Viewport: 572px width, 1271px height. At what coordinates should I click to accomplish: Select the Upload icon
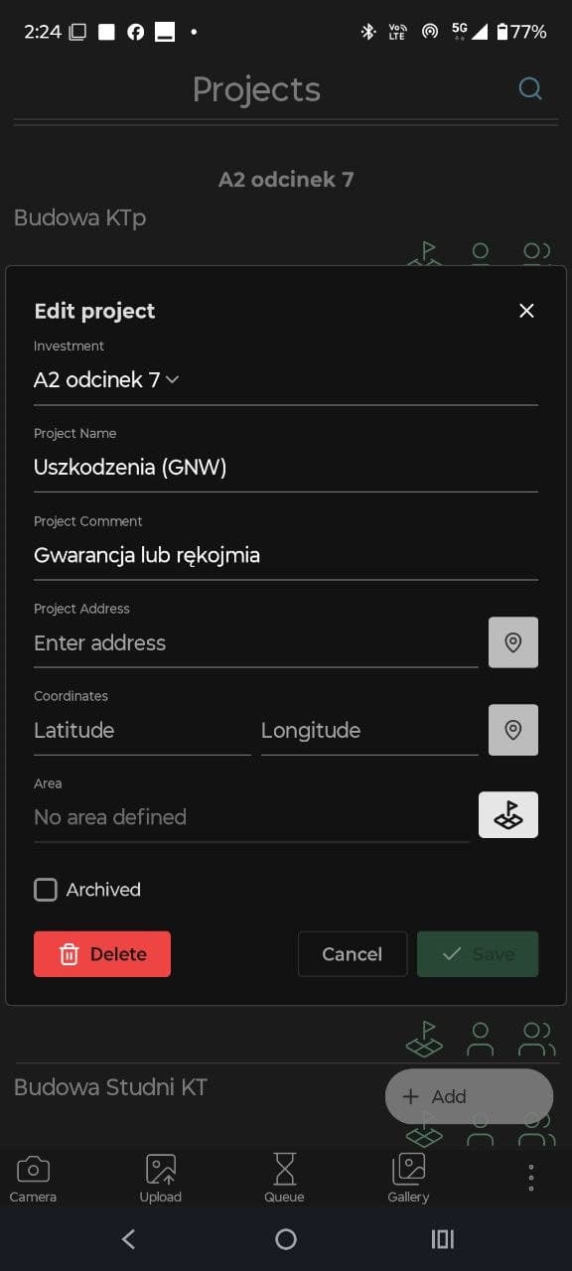pyautogui.click(x=160, y=1177)
